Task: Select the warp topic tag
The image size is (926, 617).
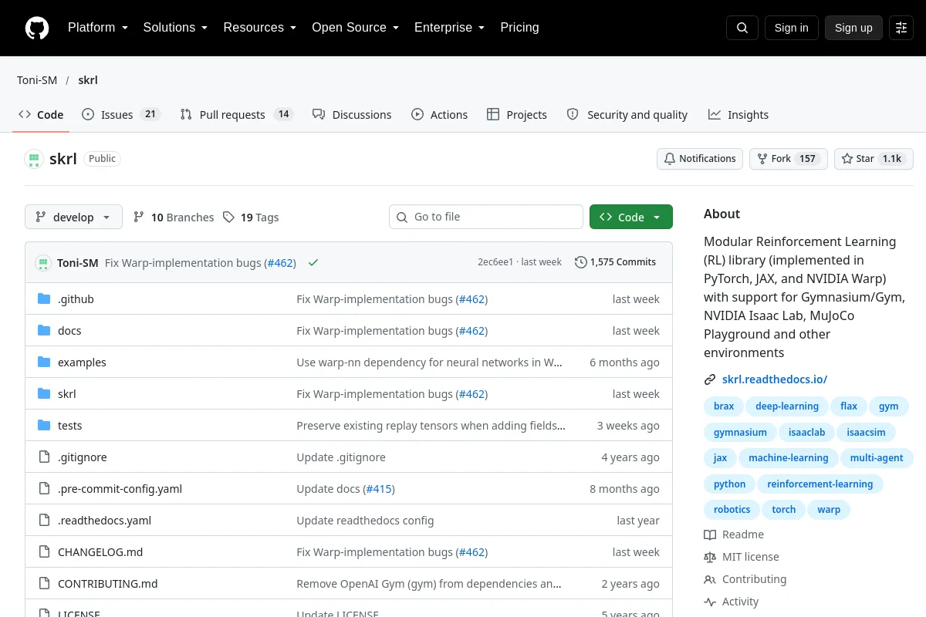Action: tap(829, 510)
